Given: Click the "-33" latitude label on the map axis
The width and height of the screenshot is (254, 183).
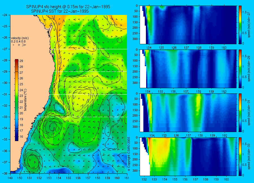Looking at the screenshot, I should [x=5, y=117].
